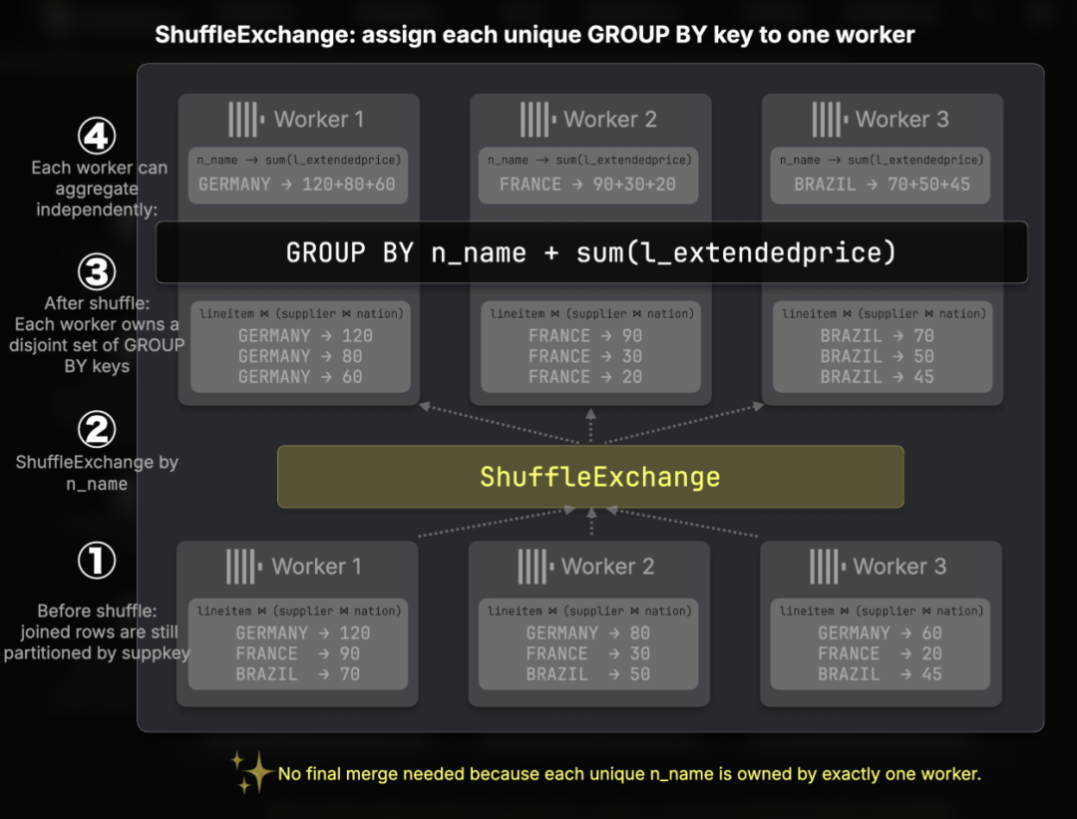
Task: Select the "Before shuffle: joined rows" caption
Action: coord(97,631)
